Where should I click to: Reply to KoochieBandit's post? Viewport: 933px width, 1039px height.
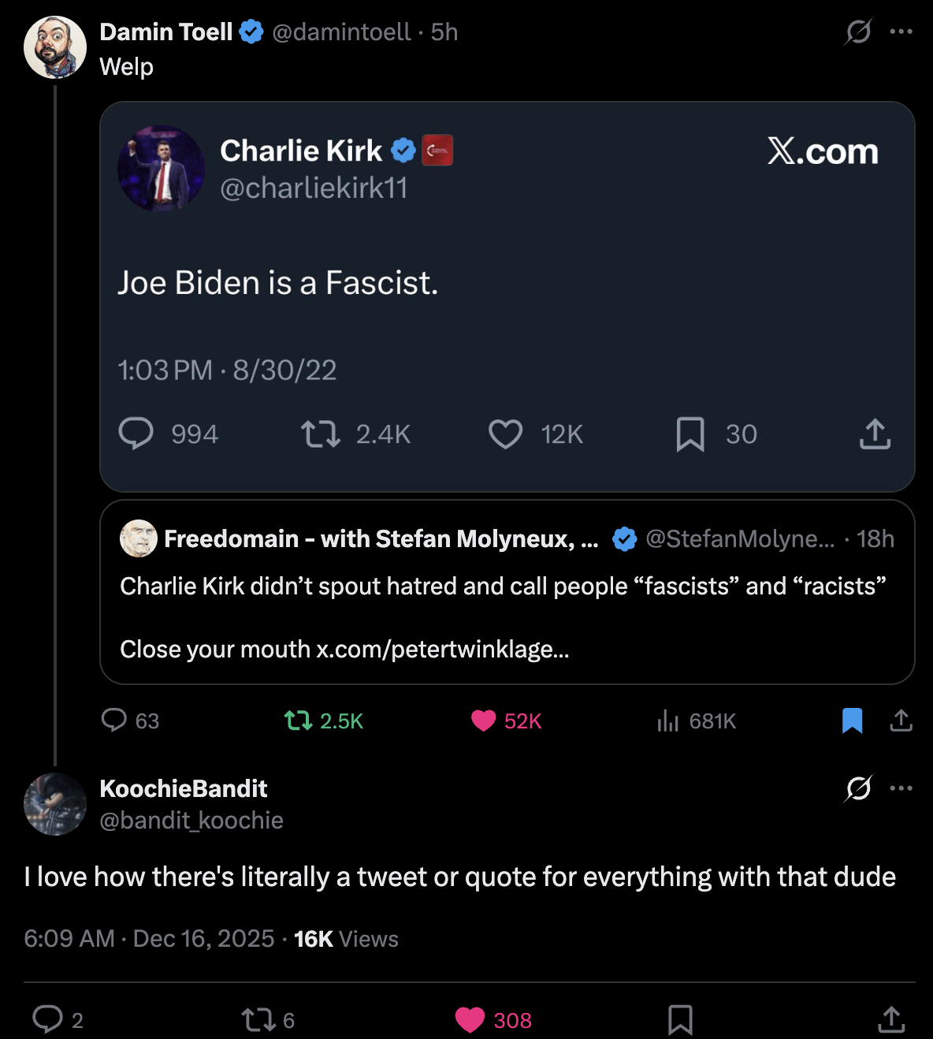click(47, 1020)
